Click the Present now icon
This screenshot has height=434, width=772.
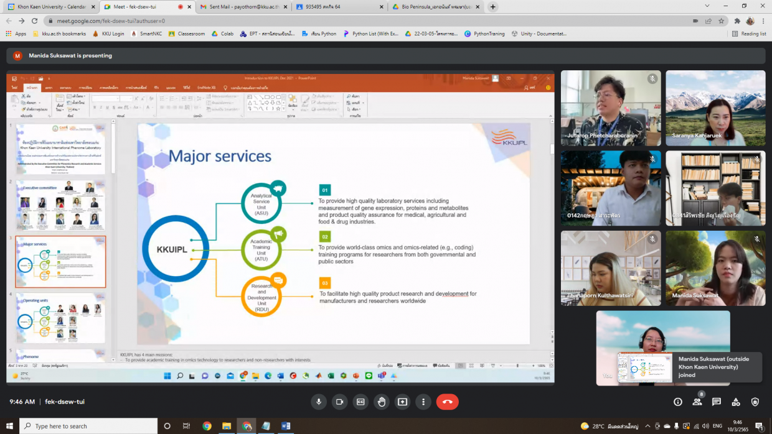(x=402, y=402)
